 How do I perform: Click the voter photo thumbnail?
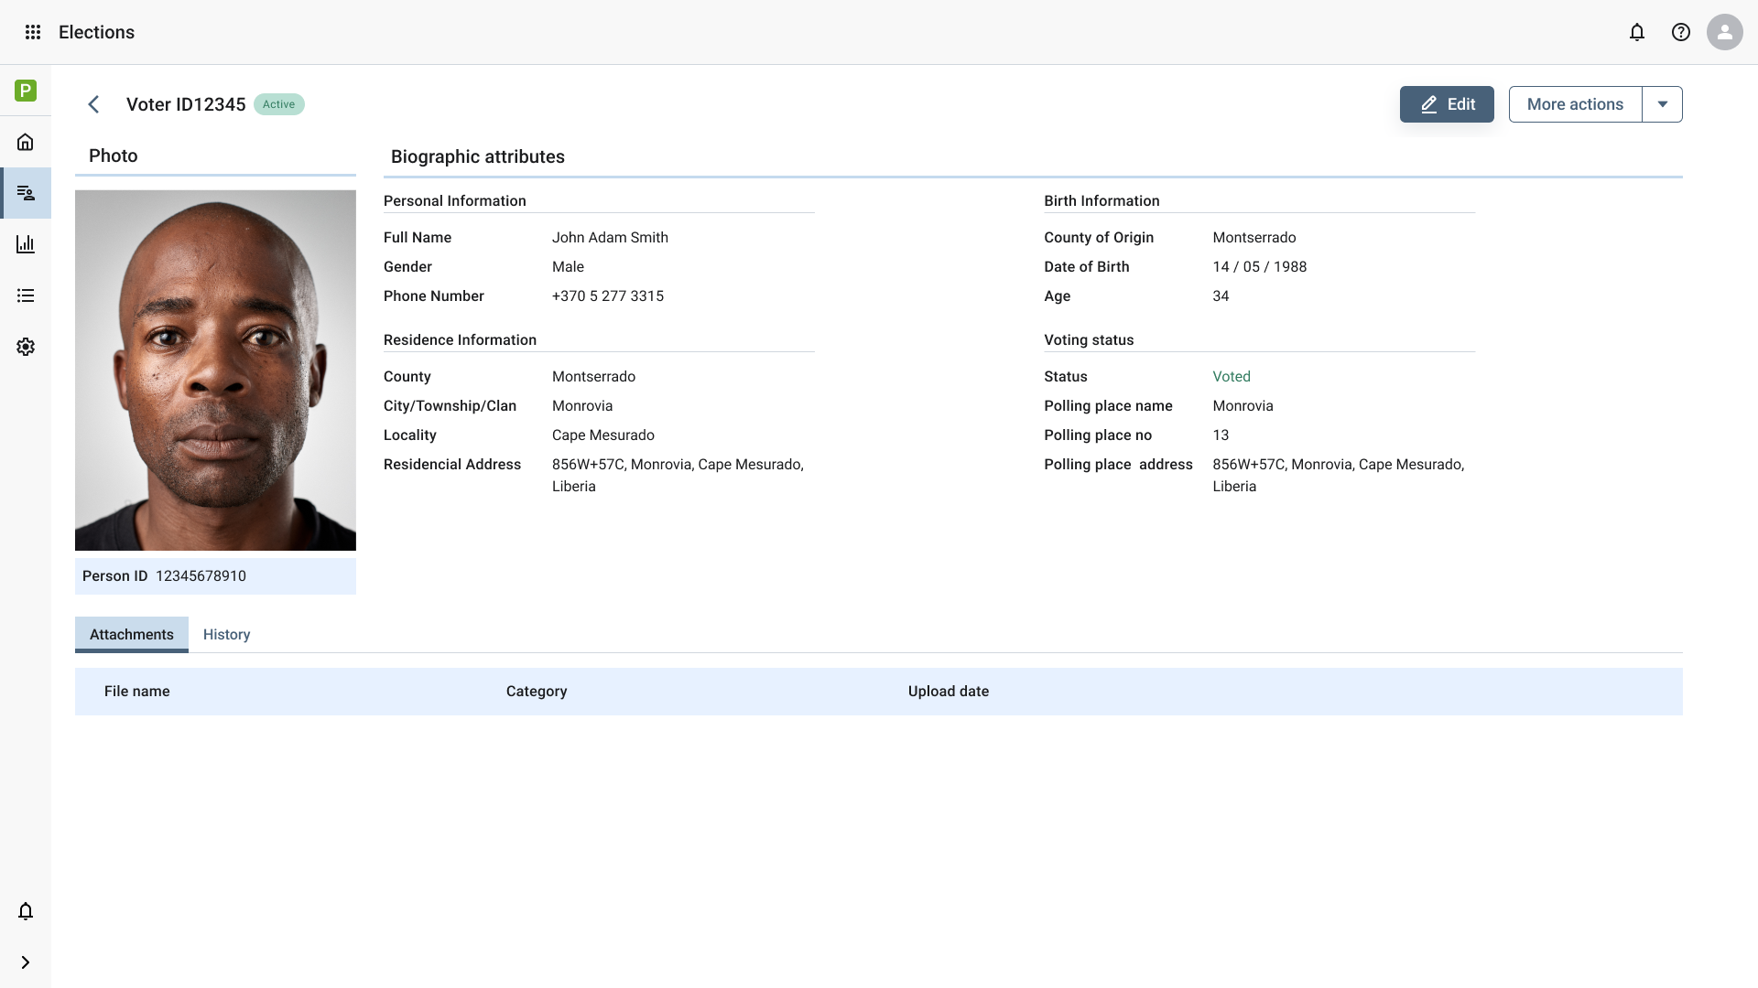pyautogui.click(x=215, y=370)
